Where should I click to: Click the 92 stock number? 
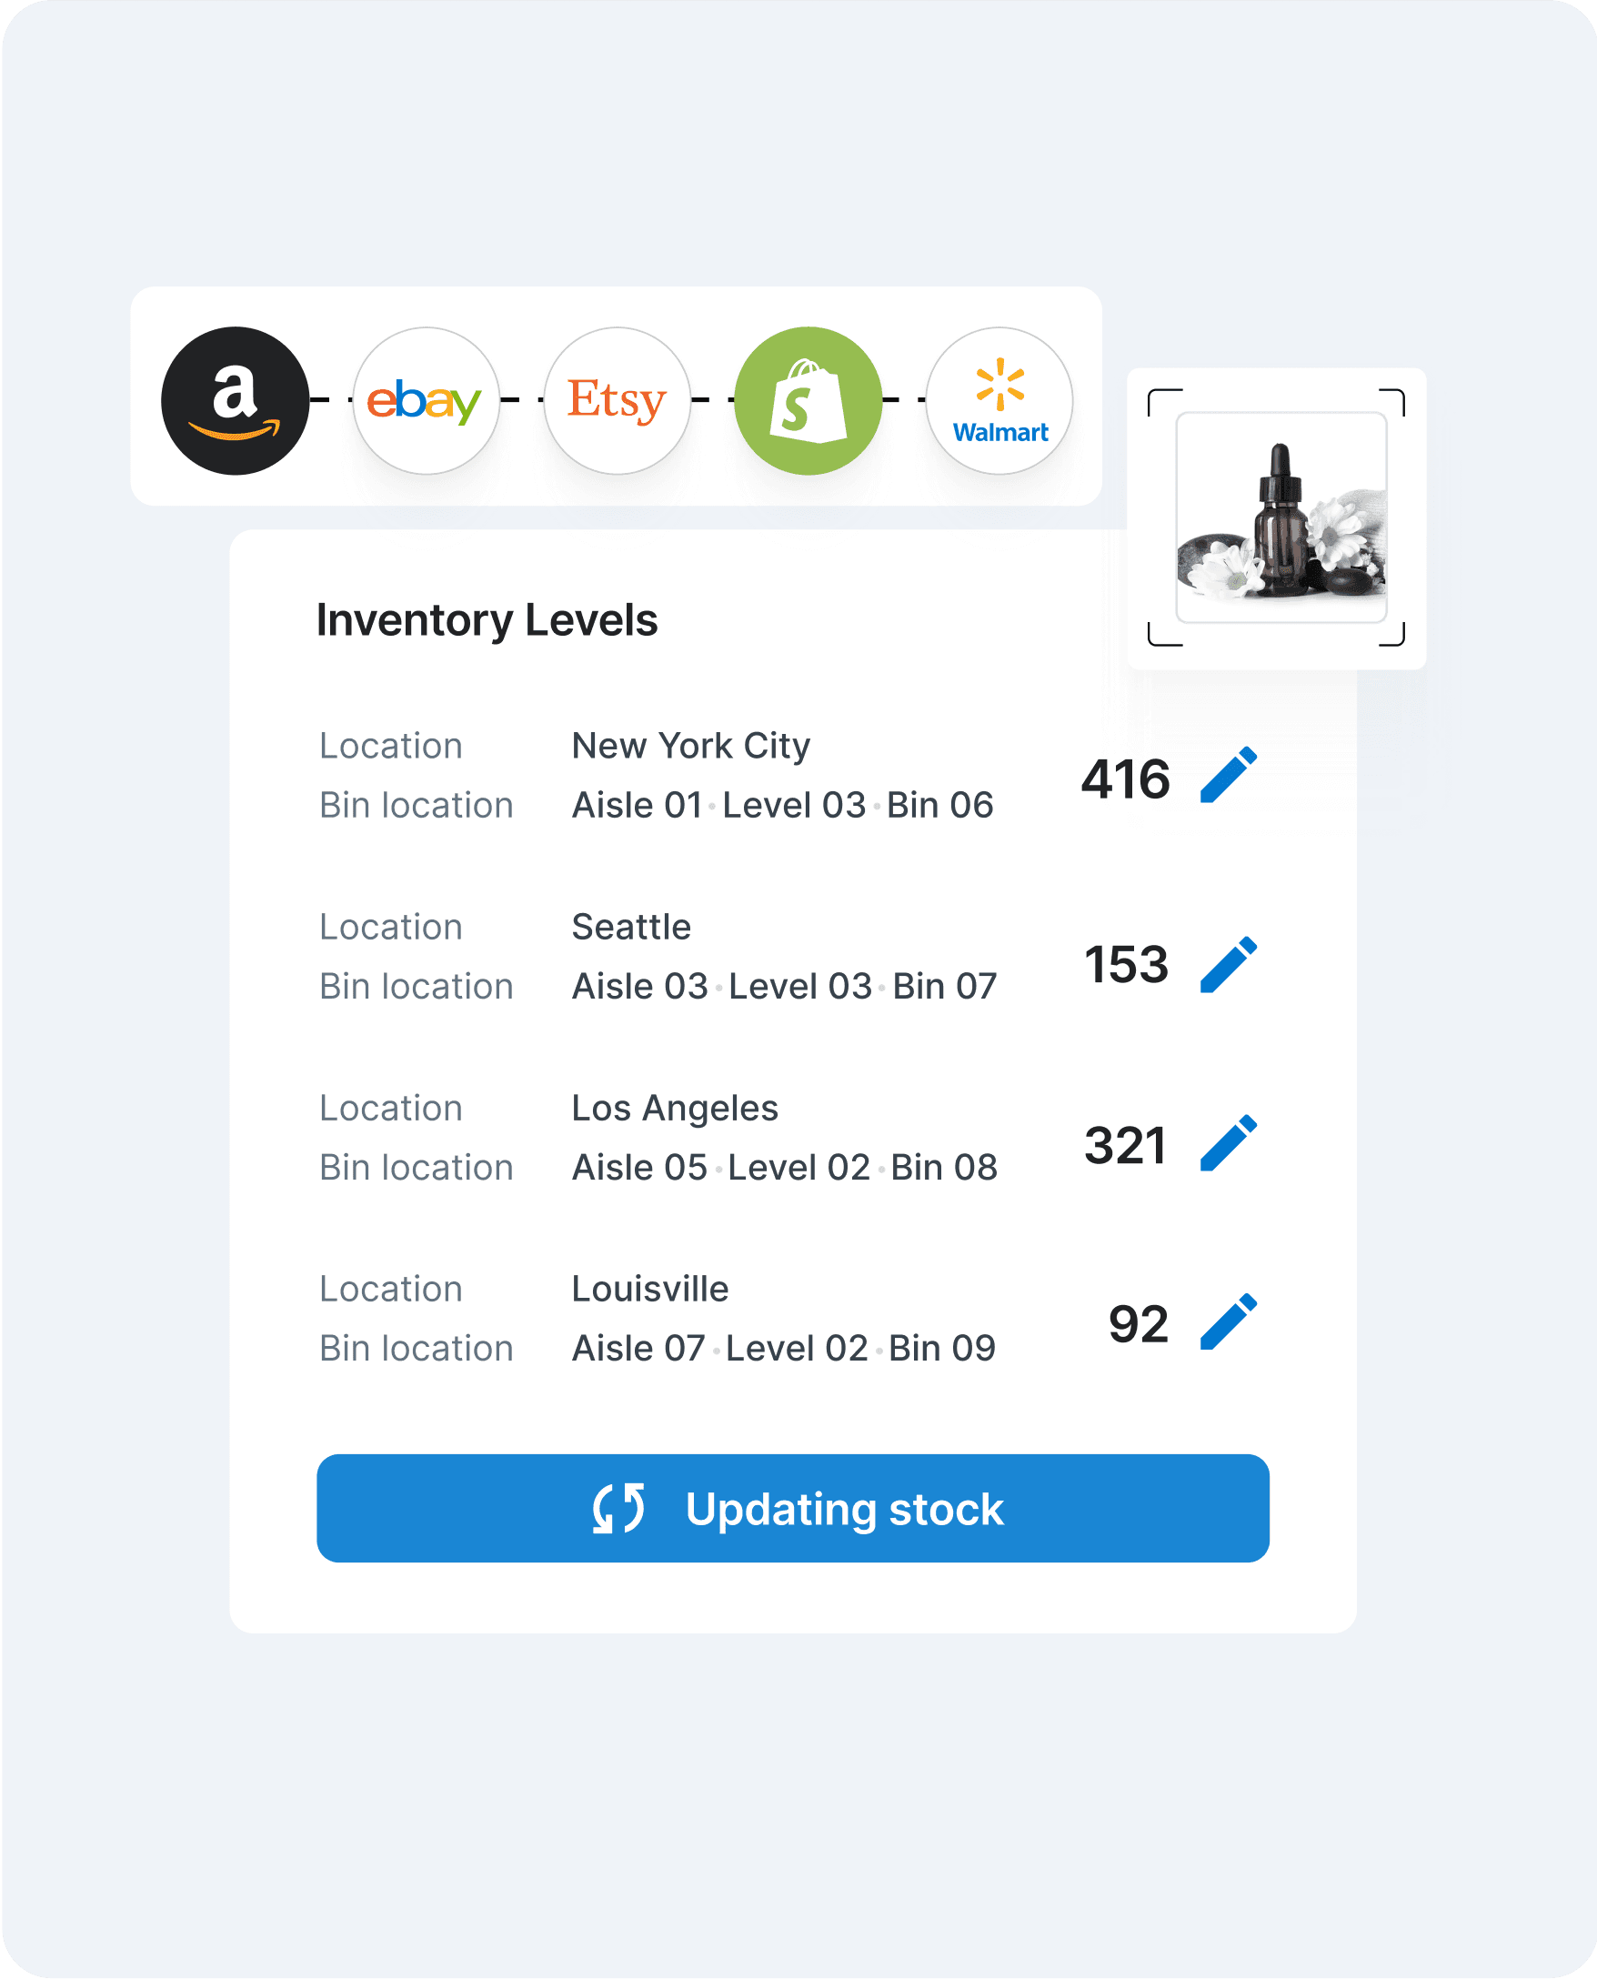[1139, 1325]
